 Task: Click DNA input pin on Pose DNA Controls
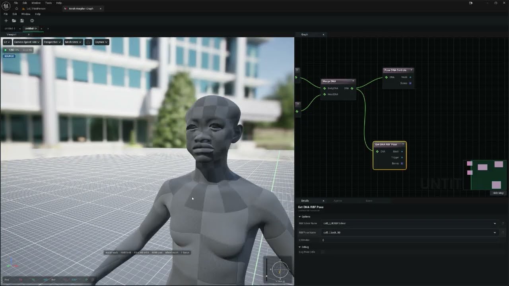pos(386,77)
